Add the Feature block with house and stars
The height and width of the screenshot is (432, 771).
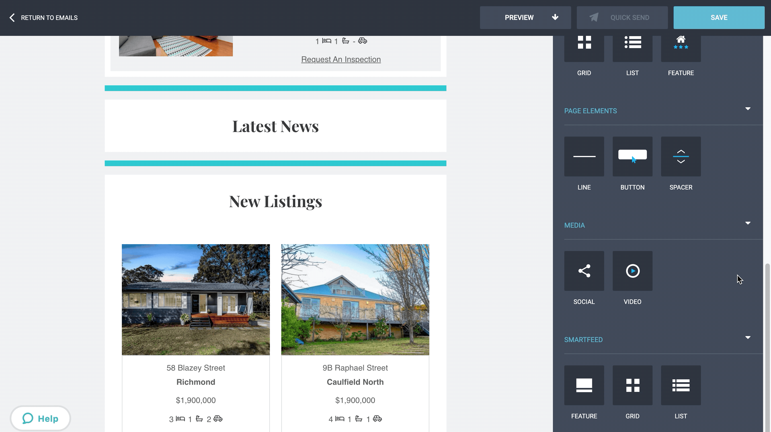pos(681,49)
